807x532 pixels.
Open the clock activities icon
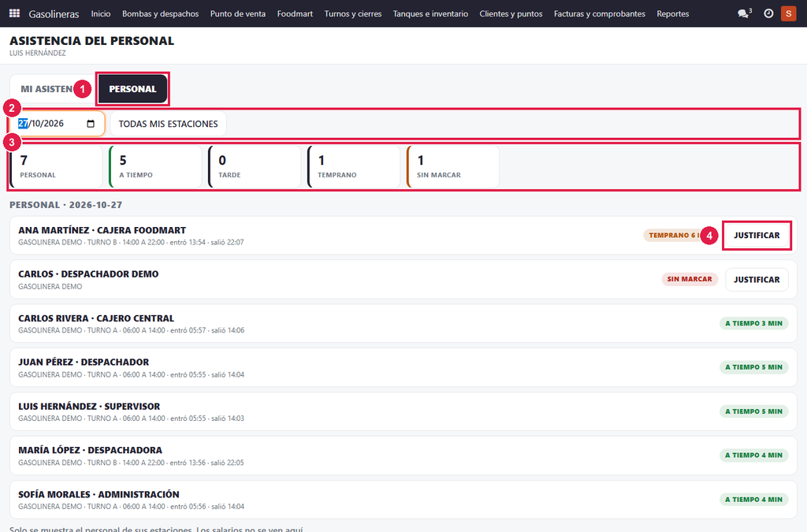(x=768, y=13)
